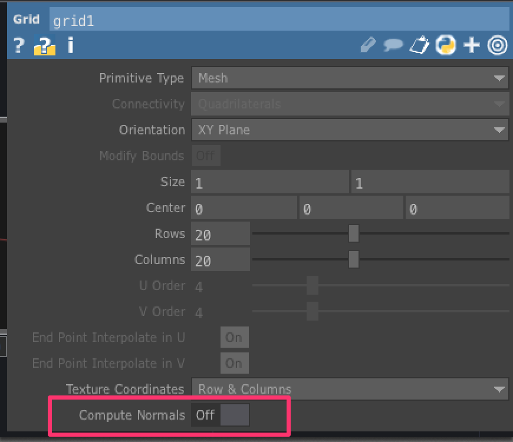Open the comment speech bubble icon
This screenshot has height=442, width=513.
pos(393,45)
